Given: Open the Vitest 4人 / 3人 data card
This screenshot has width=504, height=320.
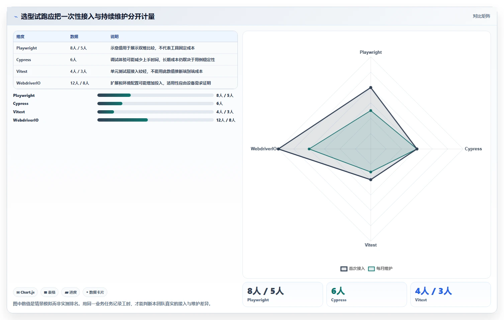Looking at the screenshot, I should [x=450, y=294].
